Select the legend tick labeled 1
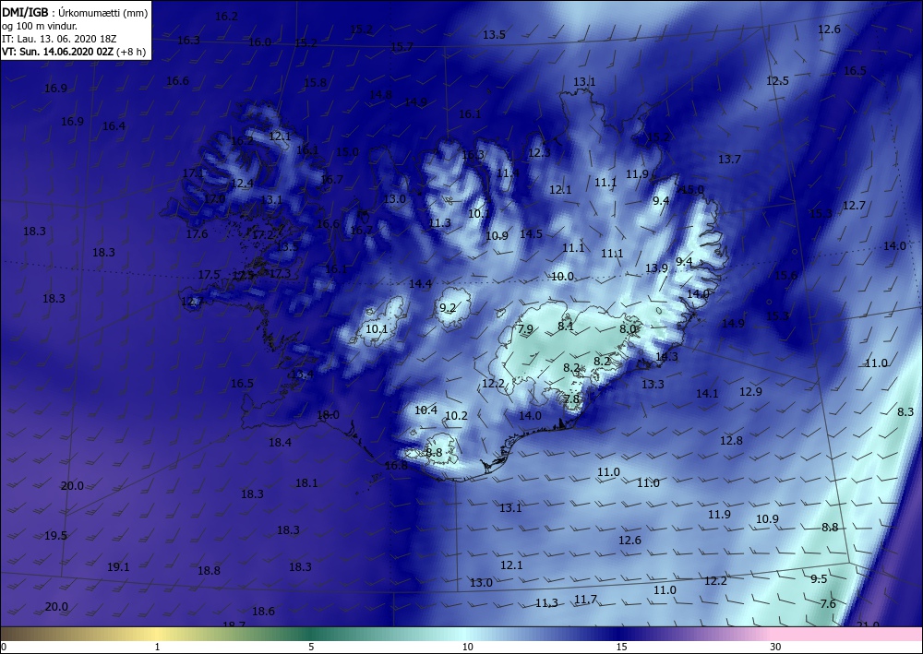This screenshot has width=923, height=654. pos(157,647)
